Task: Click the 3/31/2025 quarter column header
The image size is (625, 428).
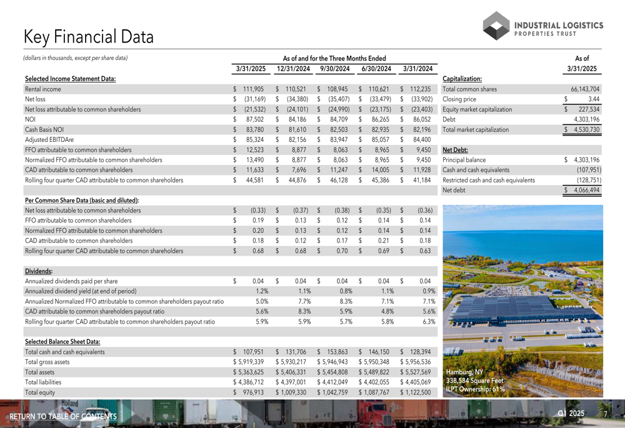Action: (x=251, y=69)
